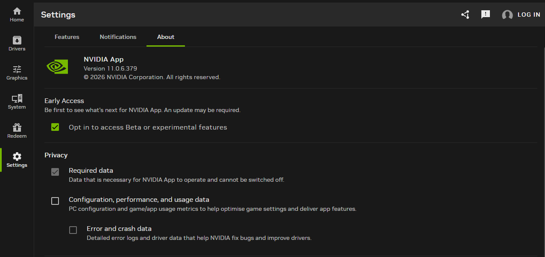Screen dimensions: 545x257
Task: Click the Version 11.0.6.379 text
Action: (x=110, y=68)
